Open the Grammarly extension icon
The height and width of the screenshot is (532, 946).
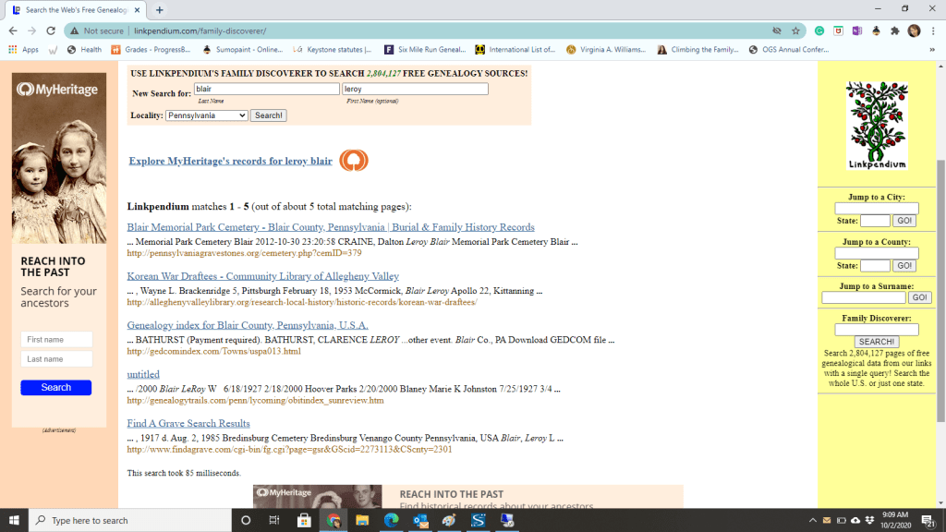(x=819, y=30)
